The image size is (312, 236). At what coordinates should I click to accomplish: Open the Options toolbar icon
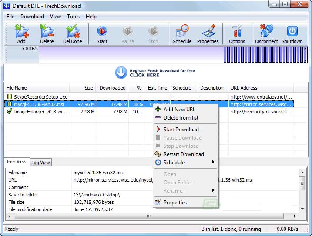[x=237, y=34]
